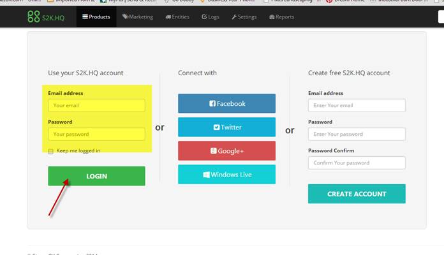
Task: Choose the Google+ sign-in button
Action: point(226,150)
